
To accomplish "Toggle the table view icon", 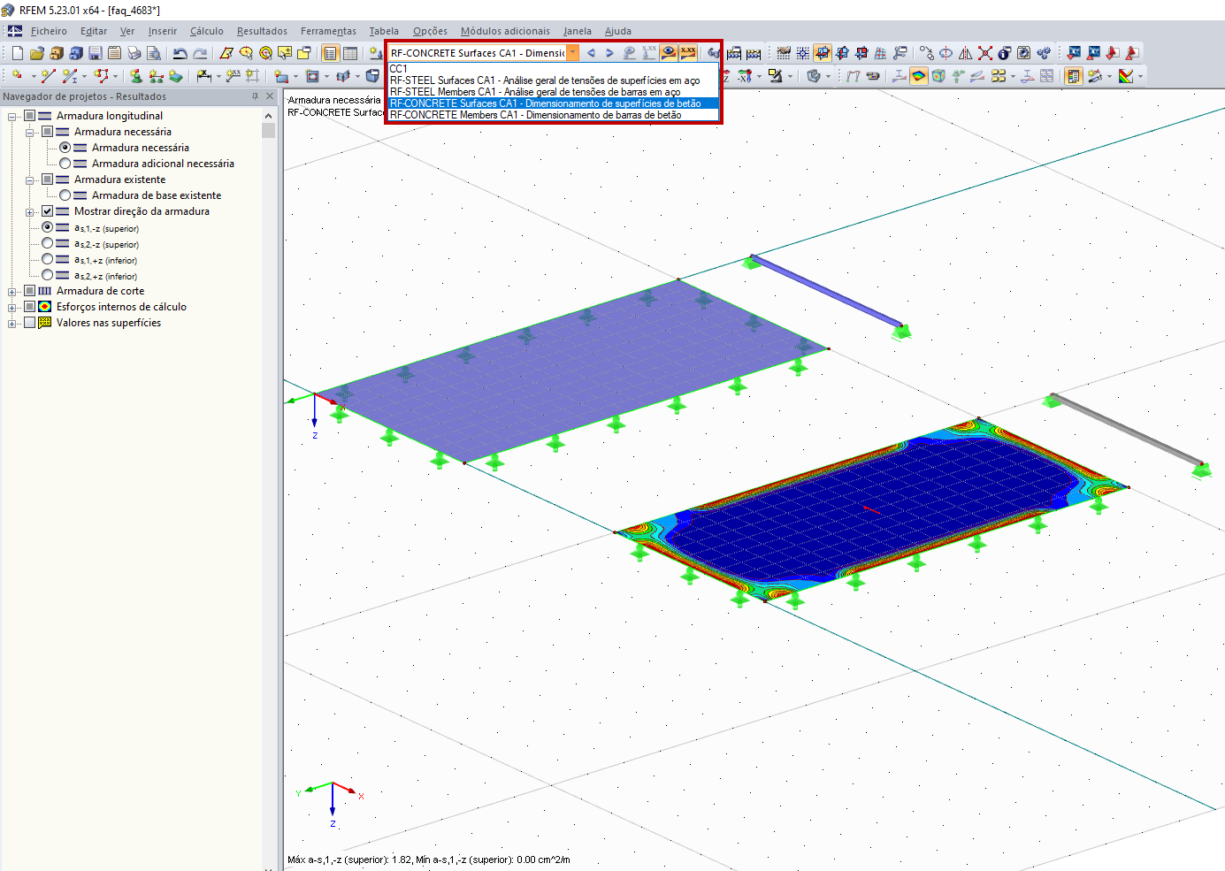I will tap(350, 53).
